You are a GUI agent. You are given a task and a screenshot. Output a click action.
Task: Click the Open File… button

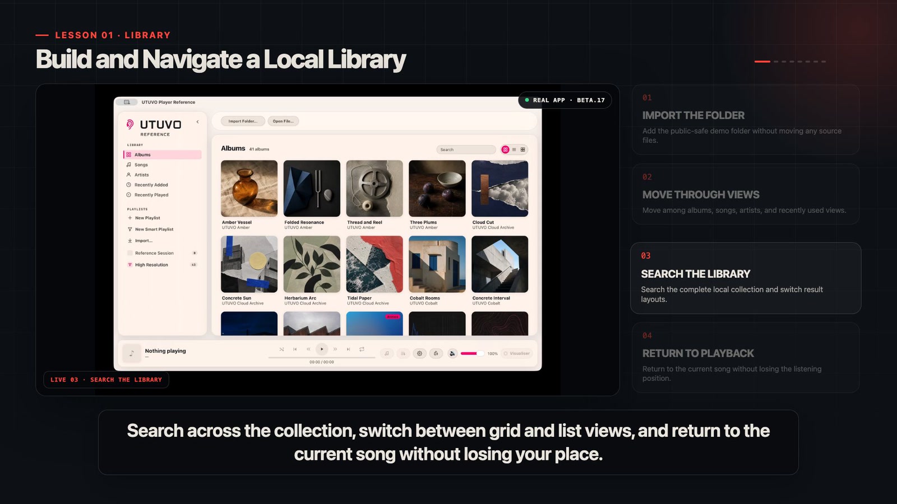[283, 121]
